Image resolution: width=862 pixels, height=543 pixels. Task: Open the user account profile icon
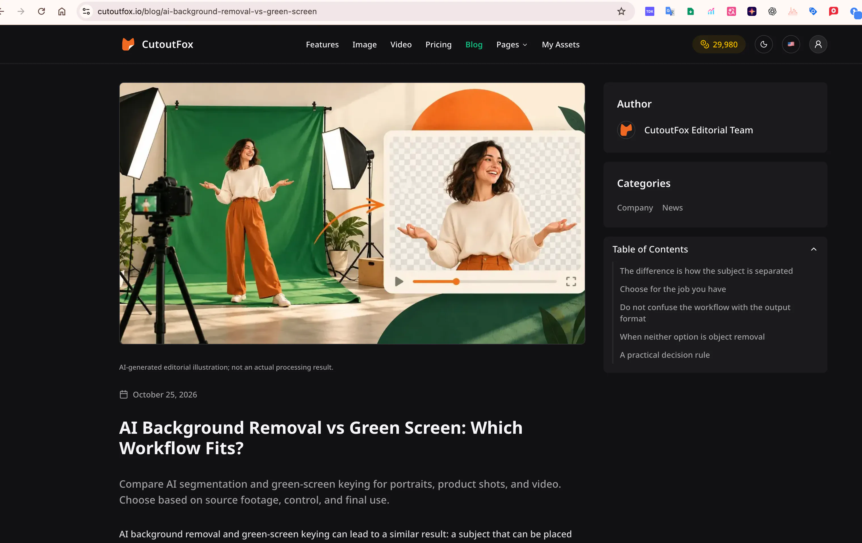(x=818, y=44)
